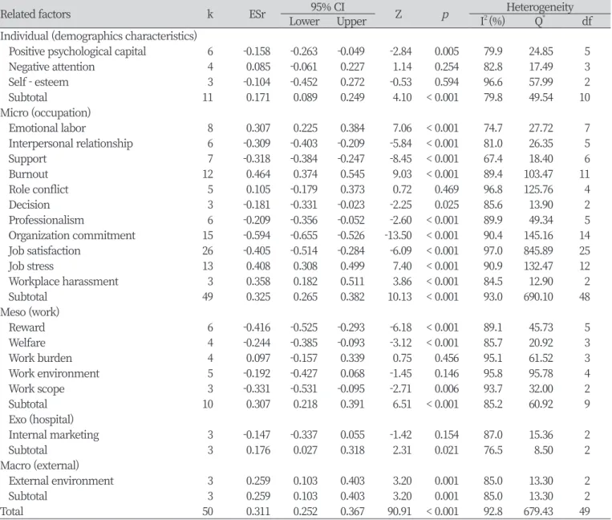Click the 'Upper' subheader
Image resolution: width=612 pixels, height=520 pixels.
[351, 22]
